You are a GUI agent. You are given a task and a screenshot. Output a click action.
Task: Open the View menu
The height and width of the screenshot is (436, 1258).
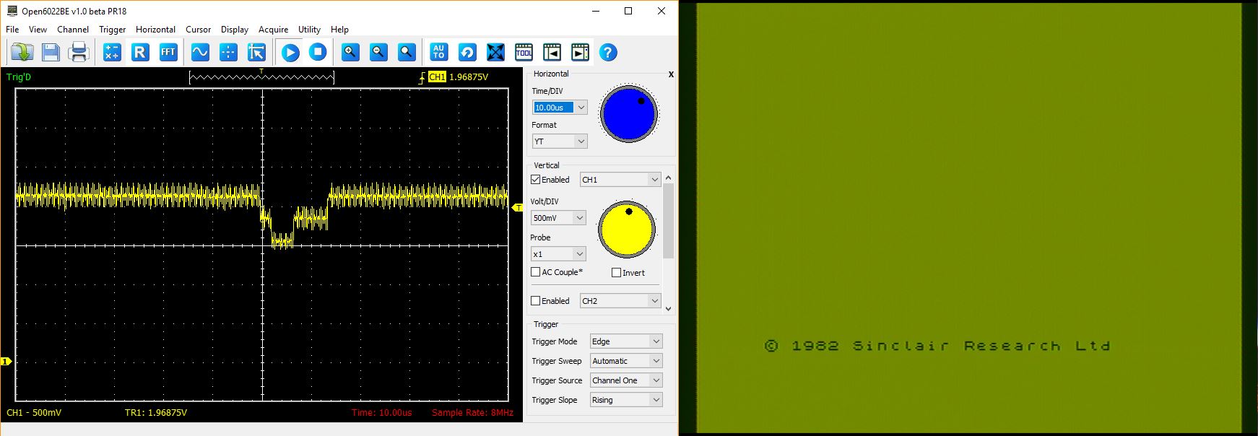[x=38, y=30]
